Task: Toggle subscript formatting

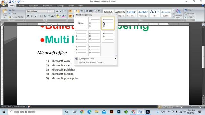Action: (x=45, y=16)
